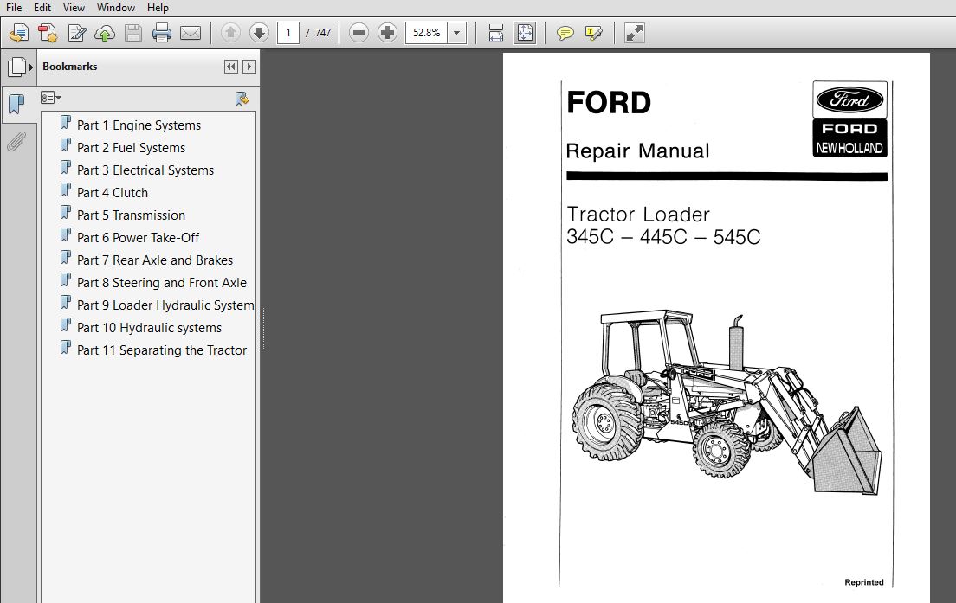The width and height of the screenshot is (956, 603).
Task: Open Part 10 Hydraulic systems bookmark
Action: pyautogui.click(x=149, y=328)
